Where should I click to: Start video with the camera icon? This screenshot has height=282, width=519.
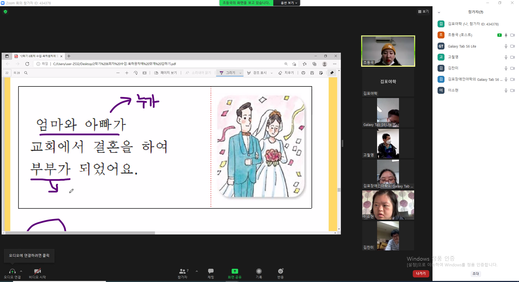click(x=37, y=271)
